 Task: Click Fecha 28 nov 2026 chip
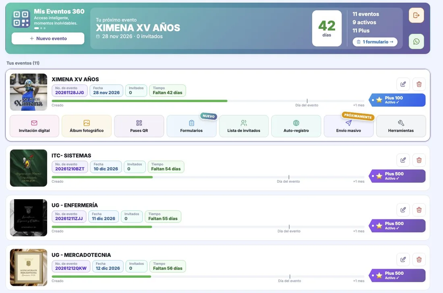[x=106, y=91]
